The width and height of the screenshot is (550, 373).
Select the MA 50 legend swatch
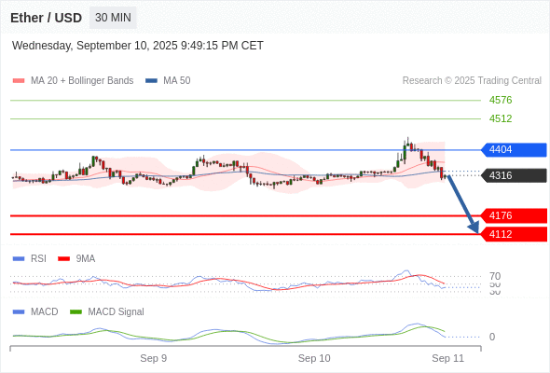(x=151, y=81)
